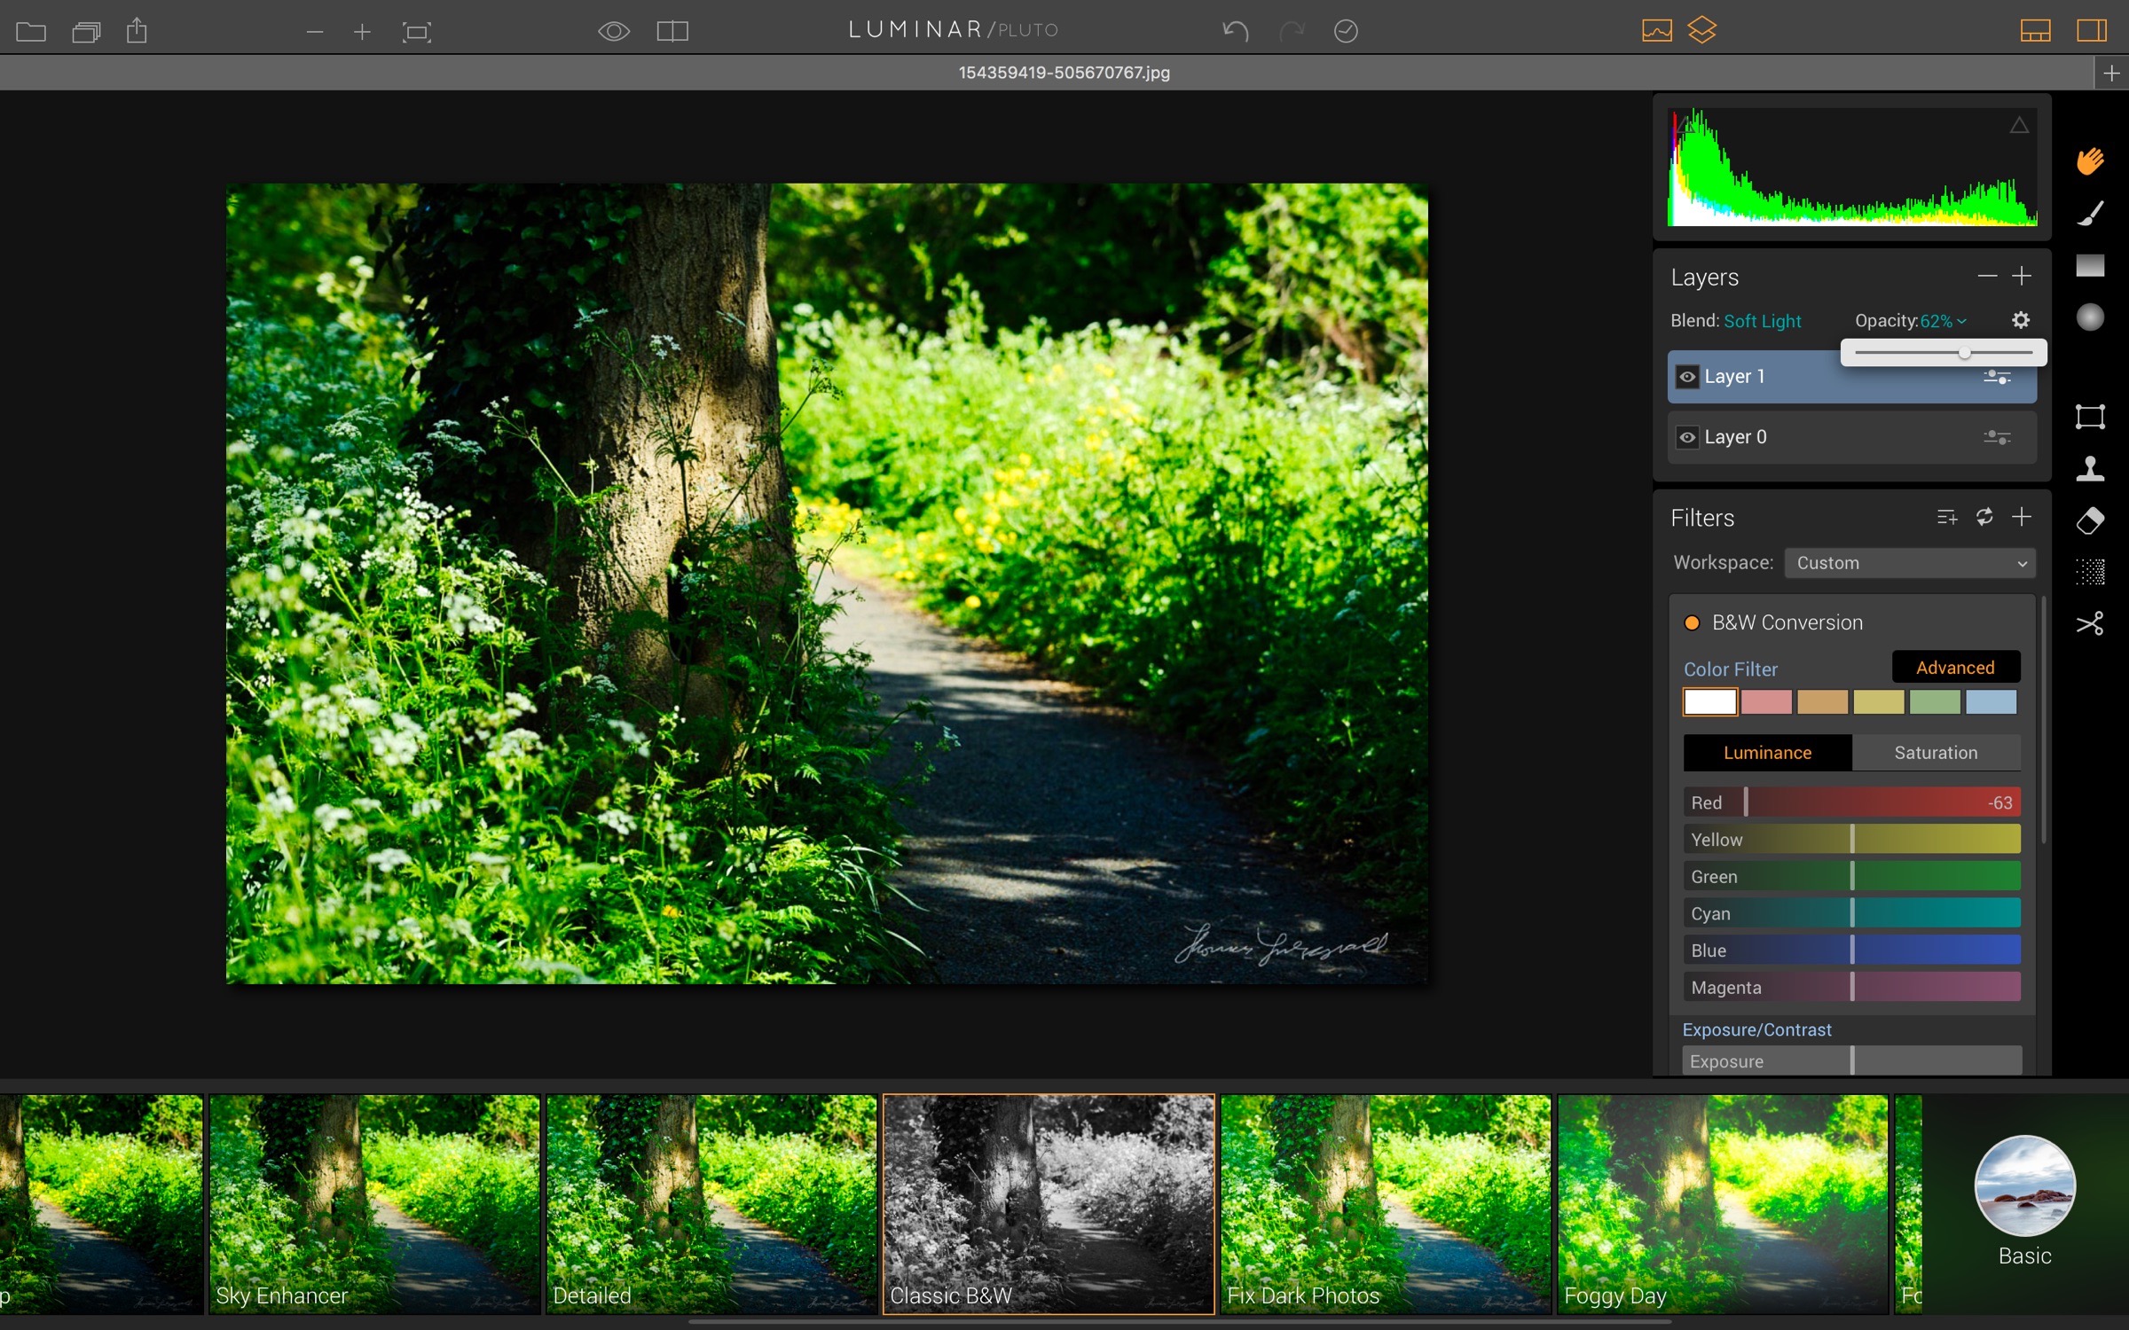Open Layer 1 adjustment options icon
Viewport: 2129px width, 1330px height.
[x=1997, y=377]
